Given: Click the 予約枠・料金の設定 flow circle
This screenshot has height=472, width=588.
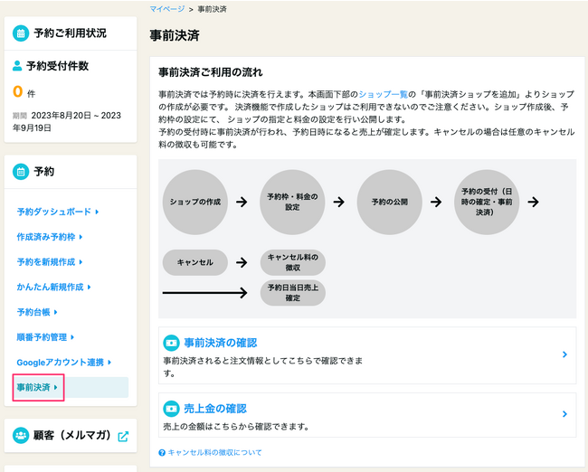Looking at the screenshot, I should pos(292,202).
